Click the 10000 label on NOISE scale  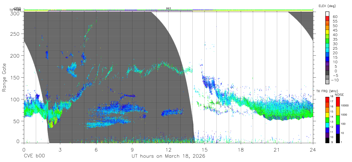pos(345,105)
